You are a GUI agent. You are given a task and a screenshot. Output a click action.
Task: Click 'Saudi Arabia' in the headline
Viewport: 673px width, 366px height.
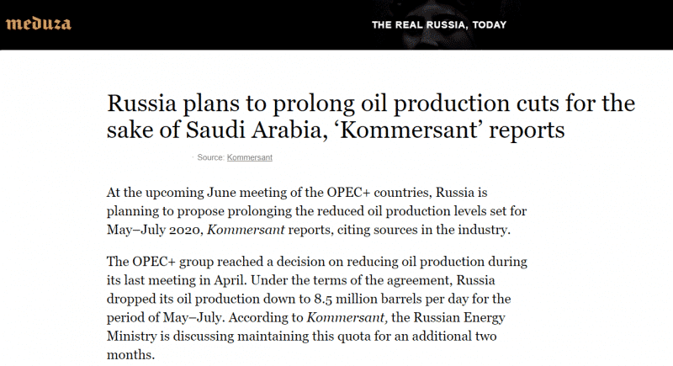[x=253, y=130]
